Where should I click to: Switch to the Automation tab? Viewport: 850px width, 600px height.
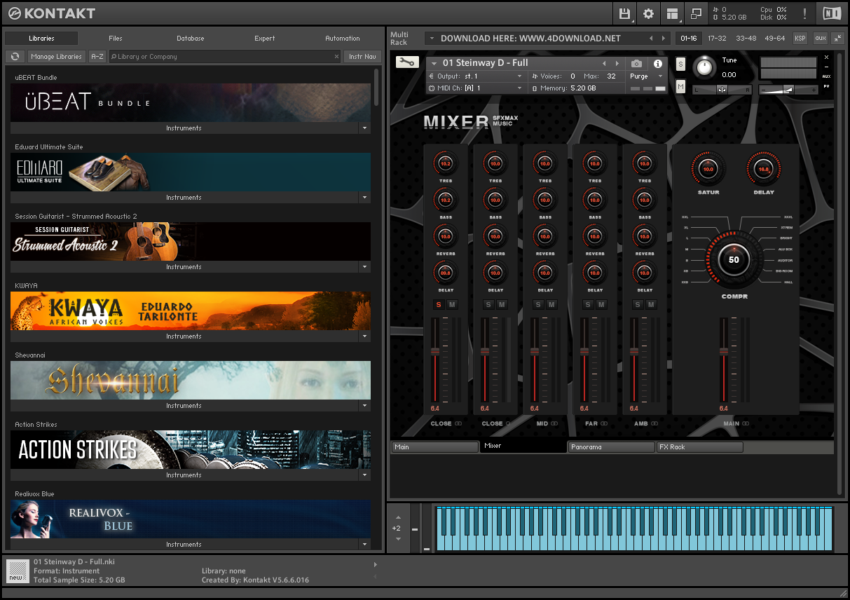point(343,39)
